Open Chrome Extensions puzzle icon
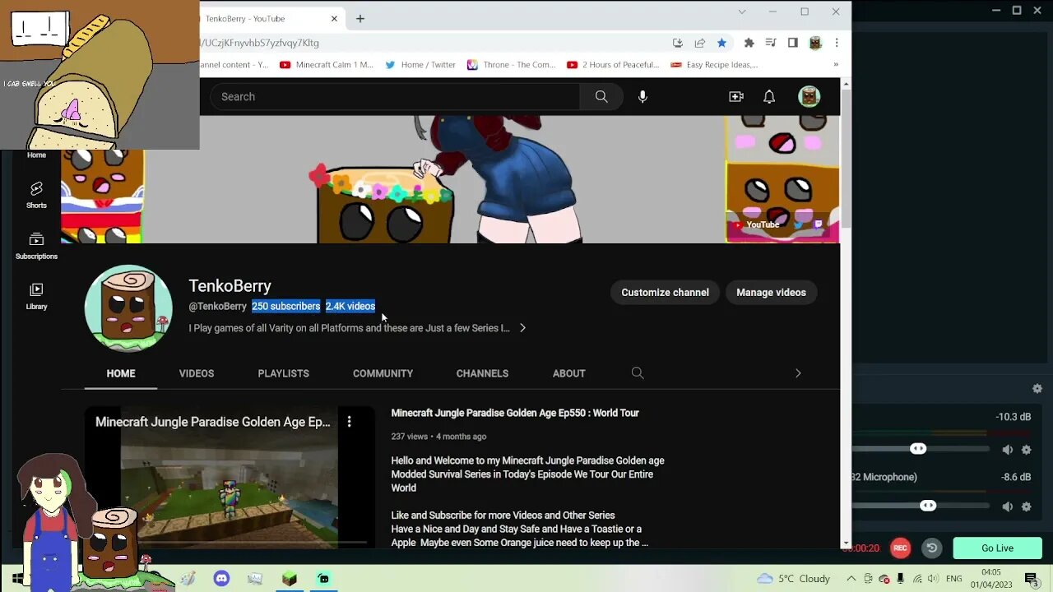The image size is (1053, 592). click(749, 43)
